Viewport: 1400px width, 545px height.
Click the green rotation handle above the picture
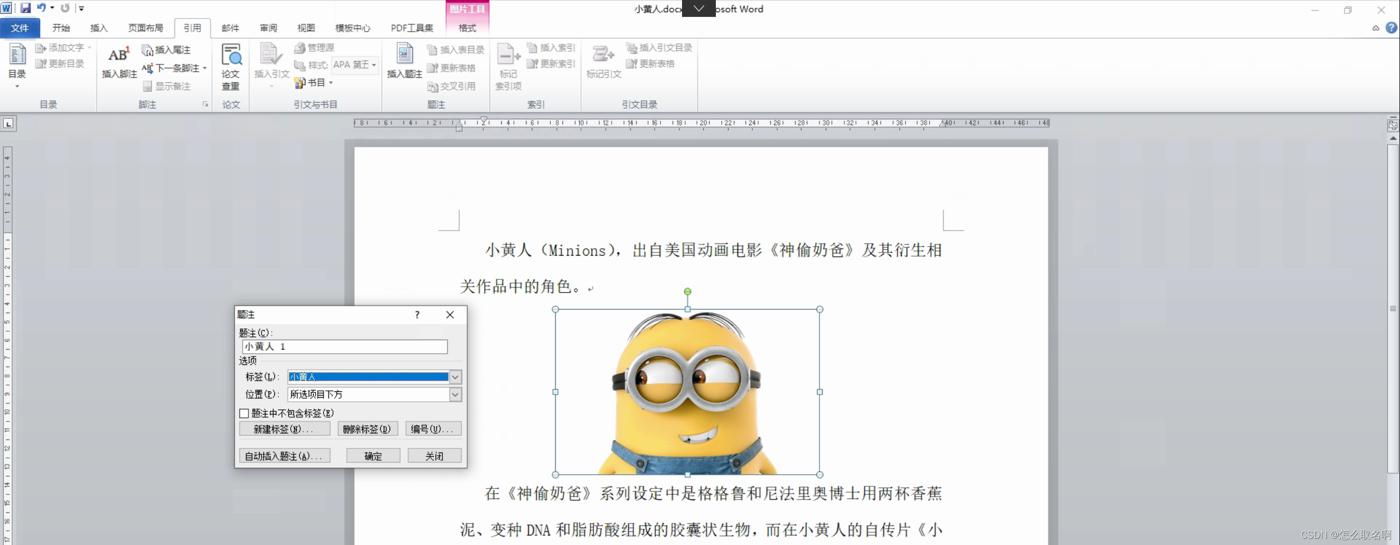click(687, 292)
